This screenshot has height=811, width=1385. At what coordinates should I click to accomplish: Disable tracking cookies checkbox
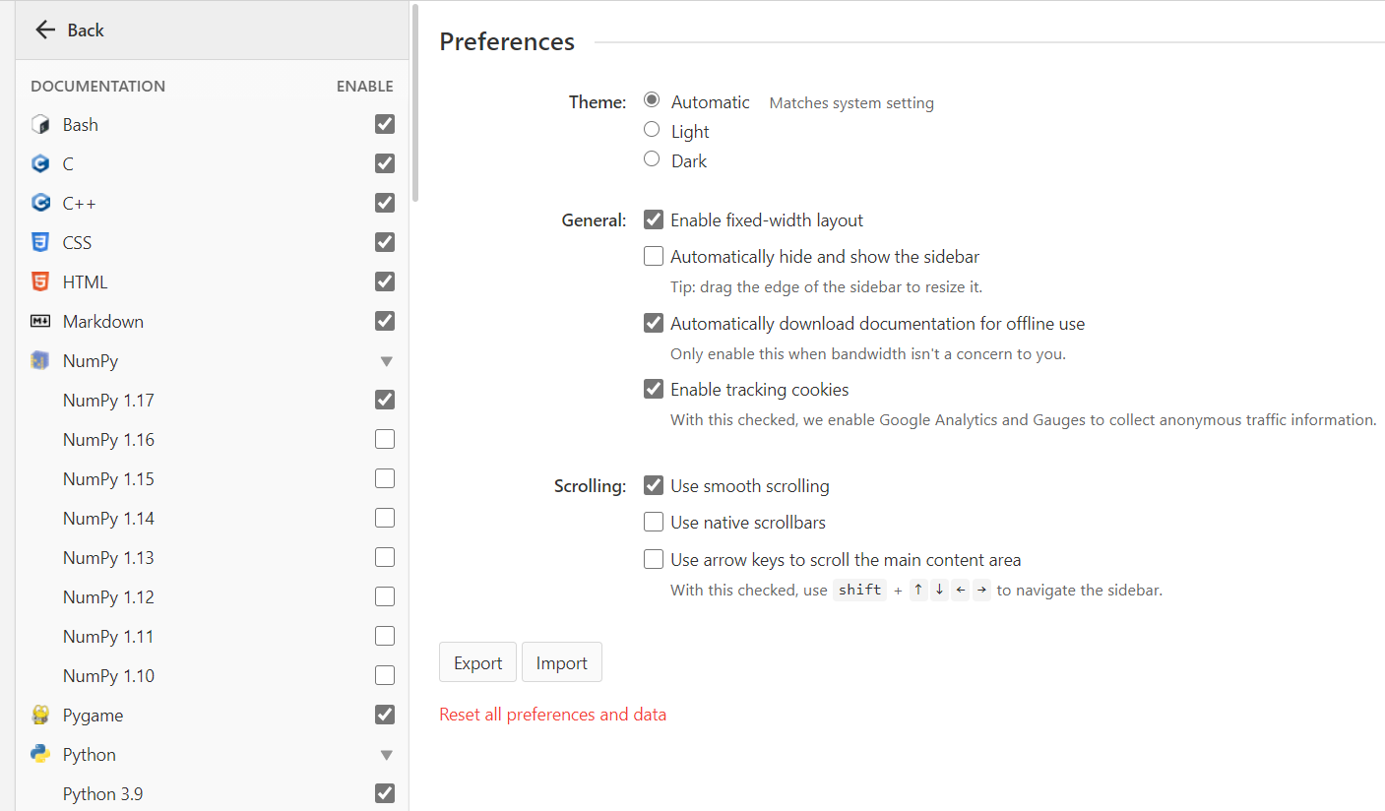654,390
